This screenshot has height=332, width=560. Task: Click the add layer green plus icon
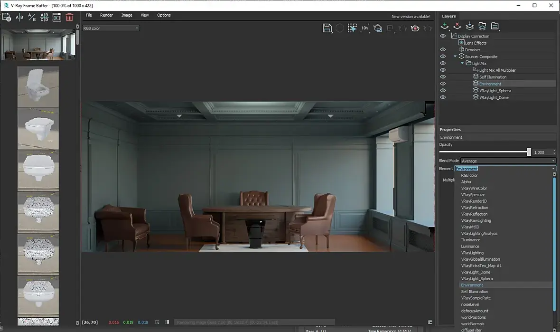point(445,26)
